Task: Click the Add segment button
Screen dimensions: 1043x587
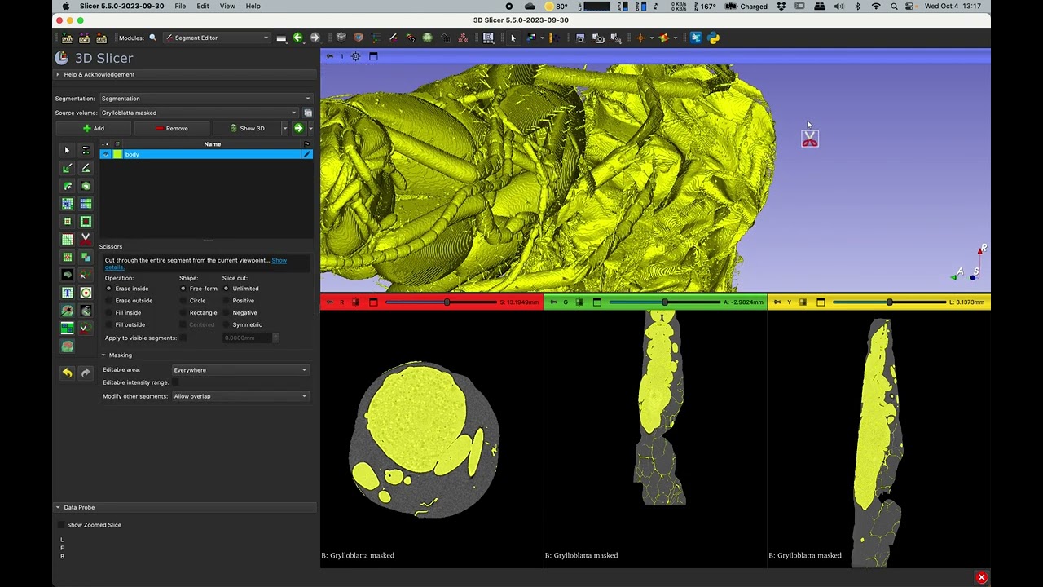Action: click(x=93, y=128)
